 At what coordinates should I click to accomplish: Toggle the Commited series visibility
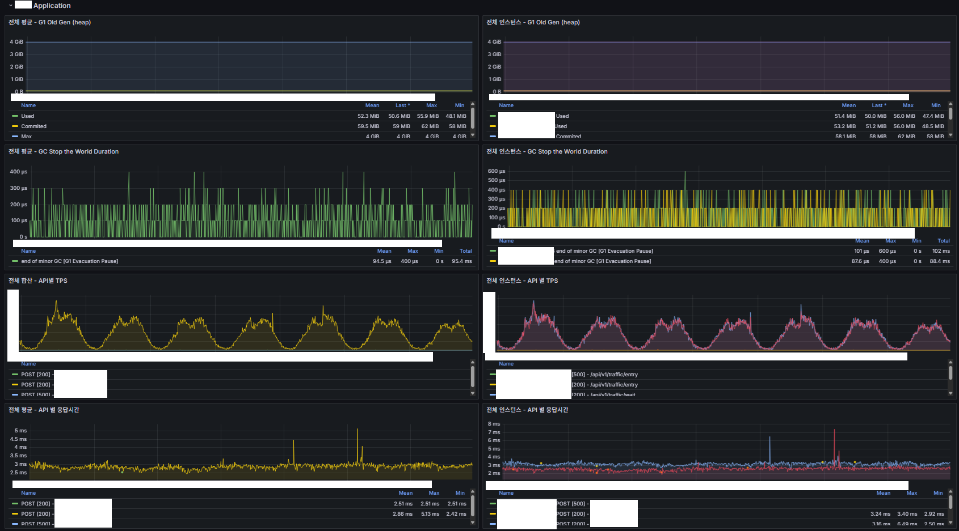[32, 126]
